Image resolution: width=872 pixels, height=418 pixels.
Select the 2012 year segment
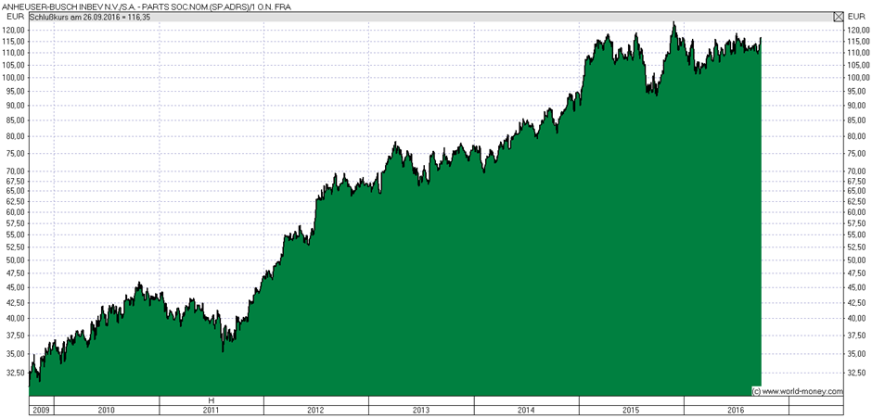point(316,411)
